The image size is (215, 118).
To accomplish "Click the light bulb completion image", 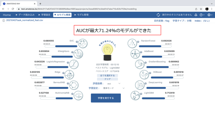I will coord(107,52).
